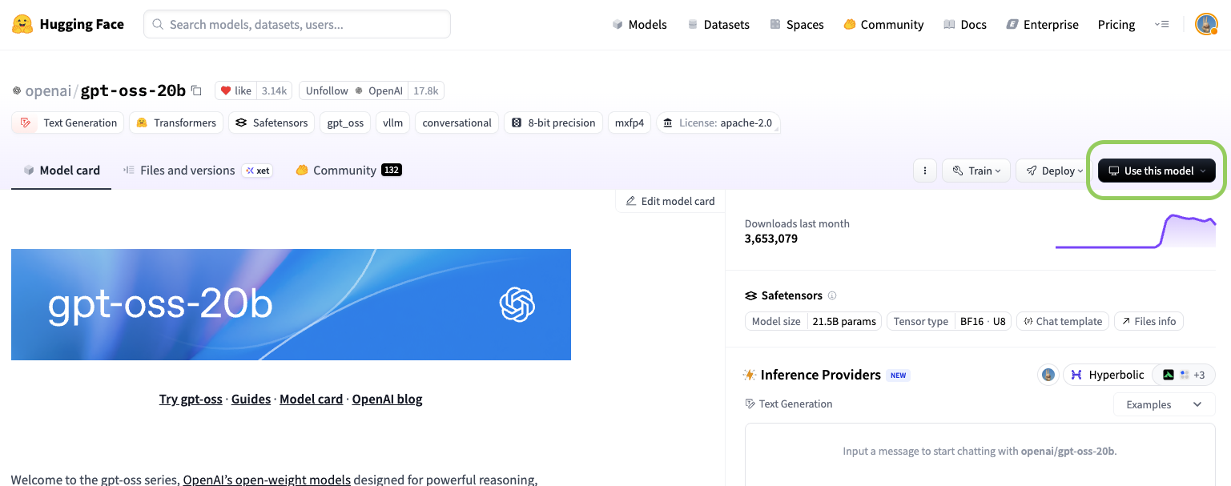Click Edit model card button
1231x486 pixels.
[x=670, y=201]
